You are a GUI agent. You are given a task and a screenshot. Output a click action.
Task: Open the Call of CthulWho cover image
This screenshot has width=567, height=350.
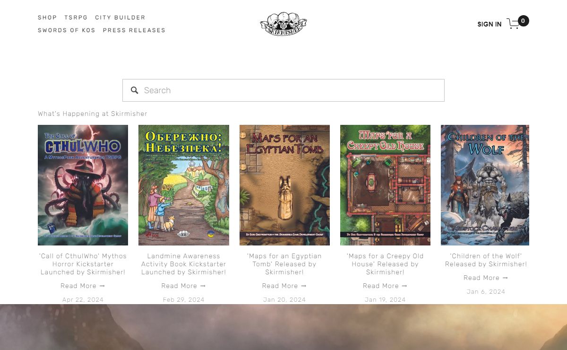click(x=83, y=185)
